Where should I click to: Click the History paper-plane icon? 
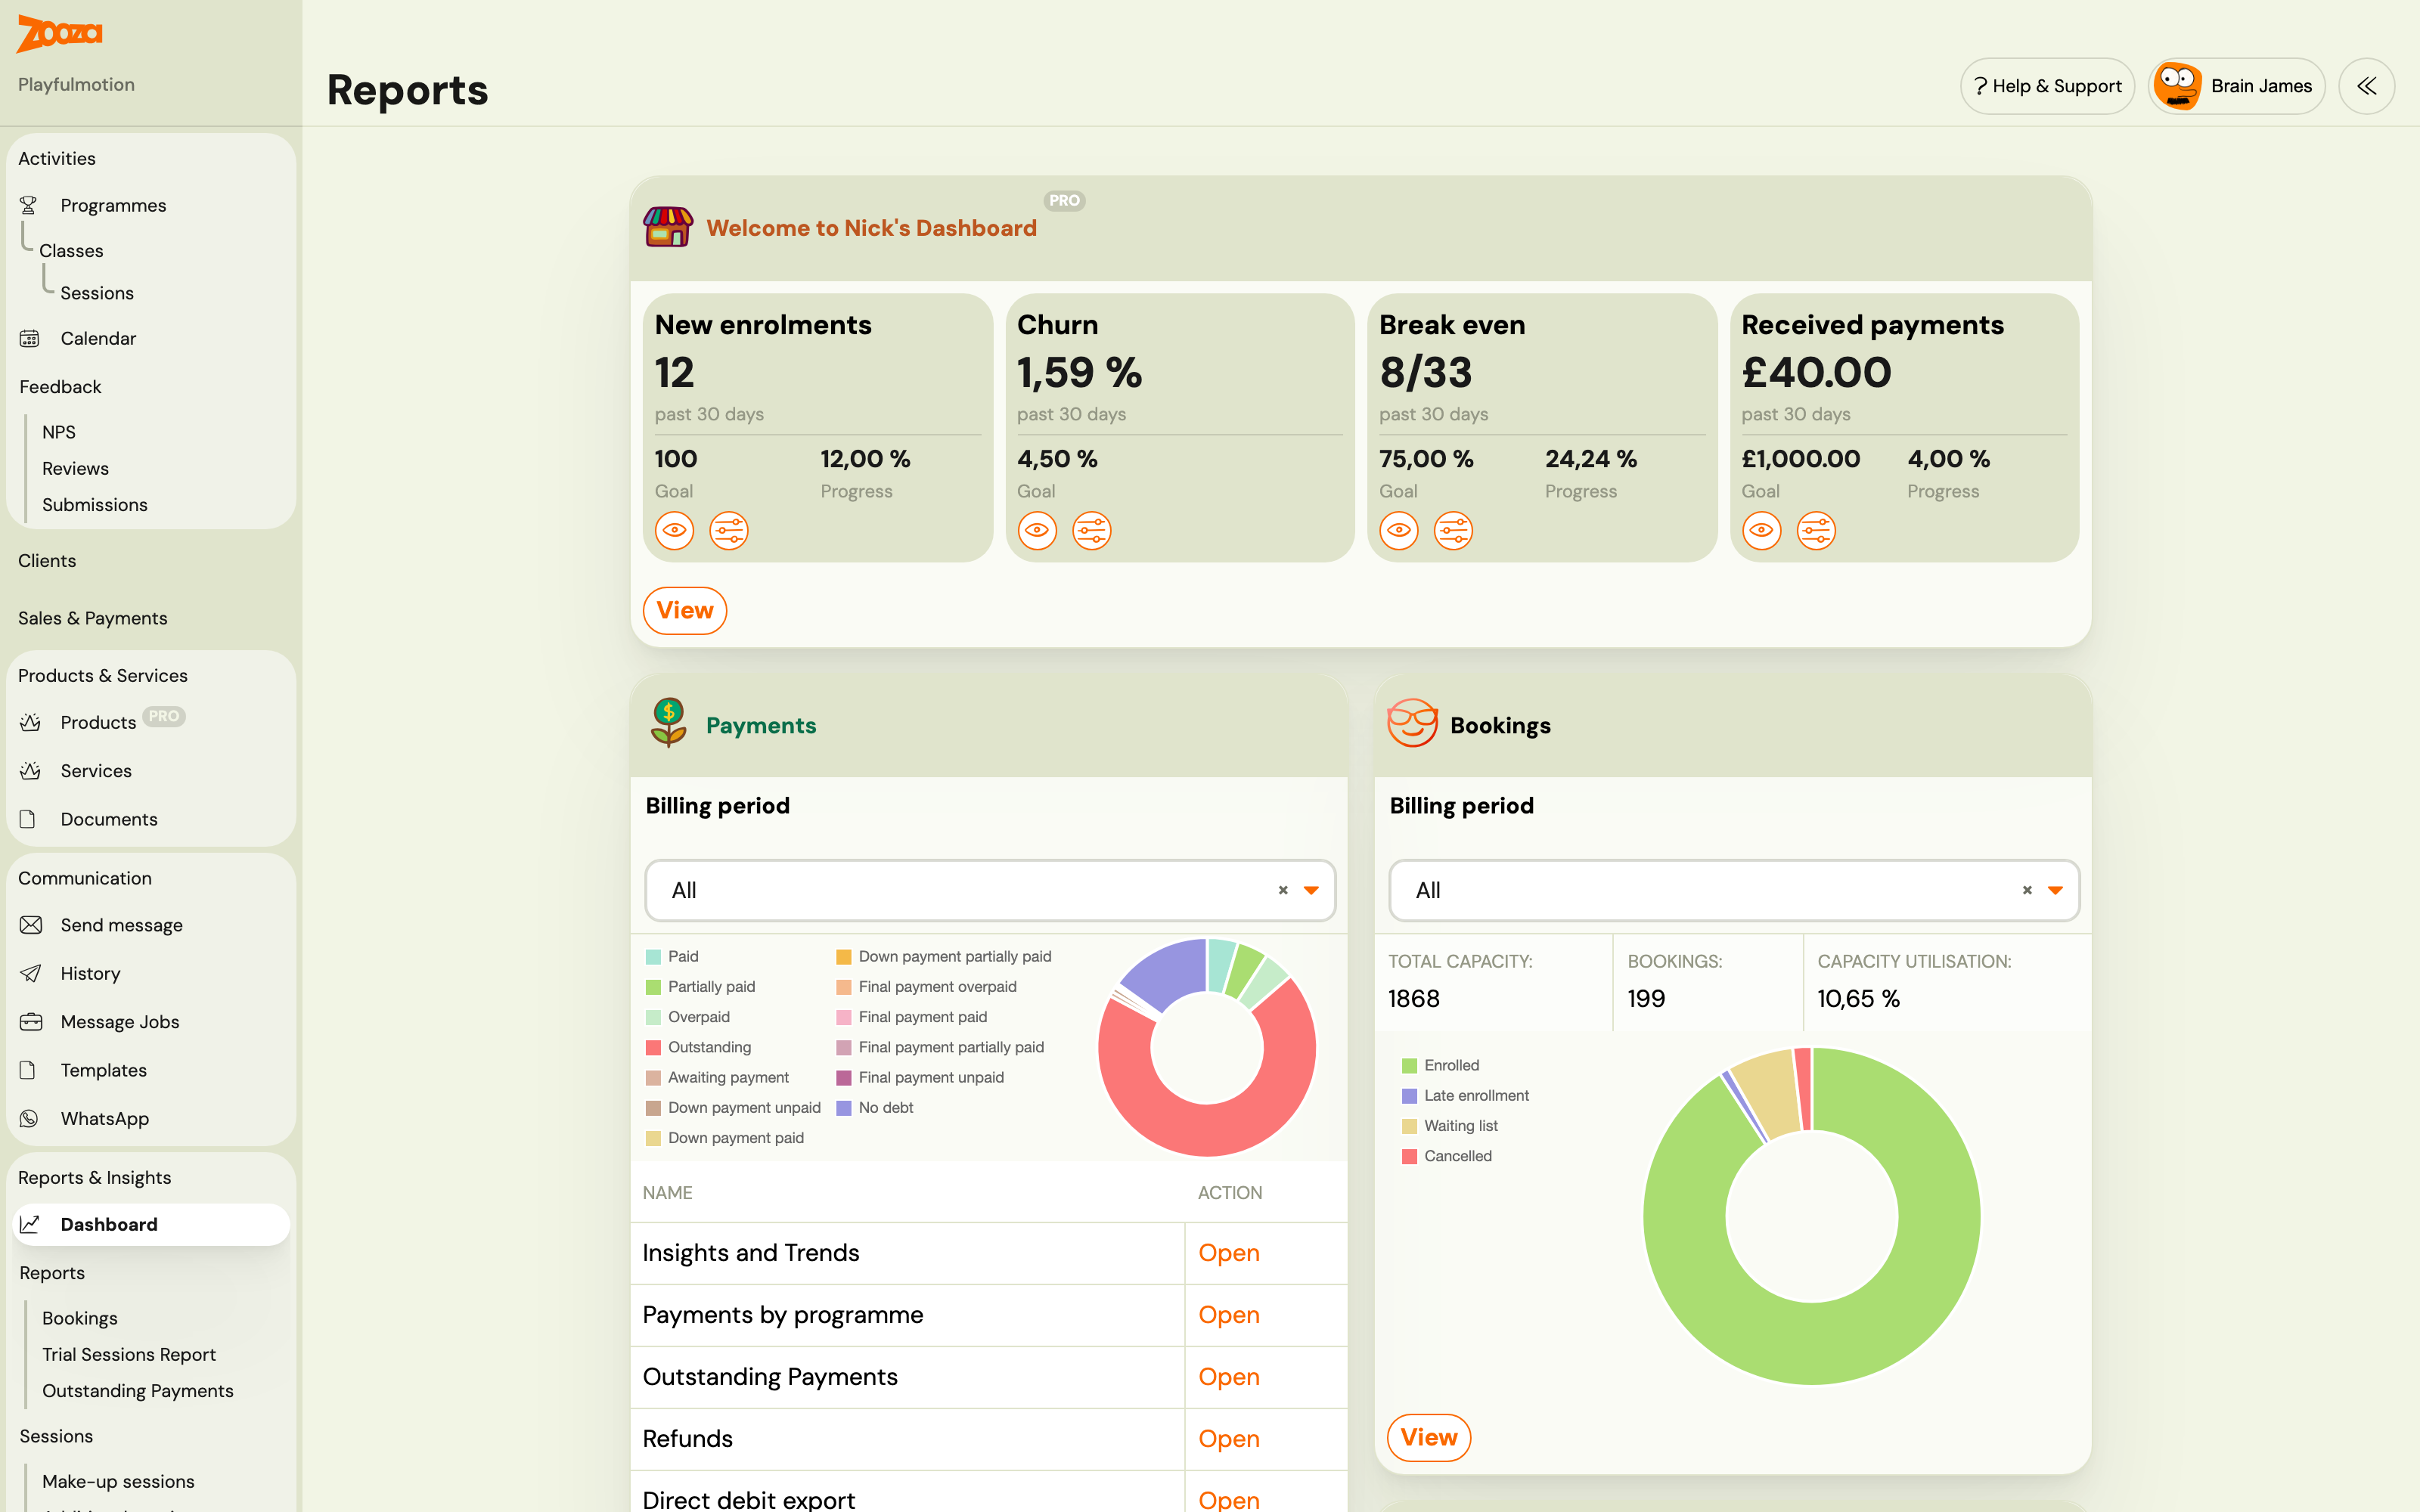(31, 973)
